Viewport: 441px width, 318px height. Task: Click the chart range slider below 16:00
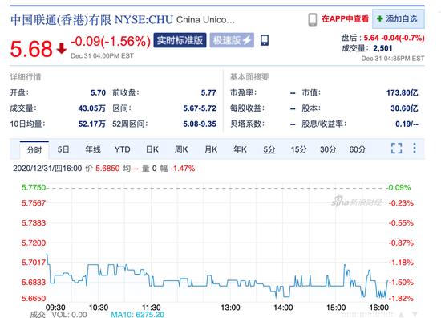pos(367,315)
